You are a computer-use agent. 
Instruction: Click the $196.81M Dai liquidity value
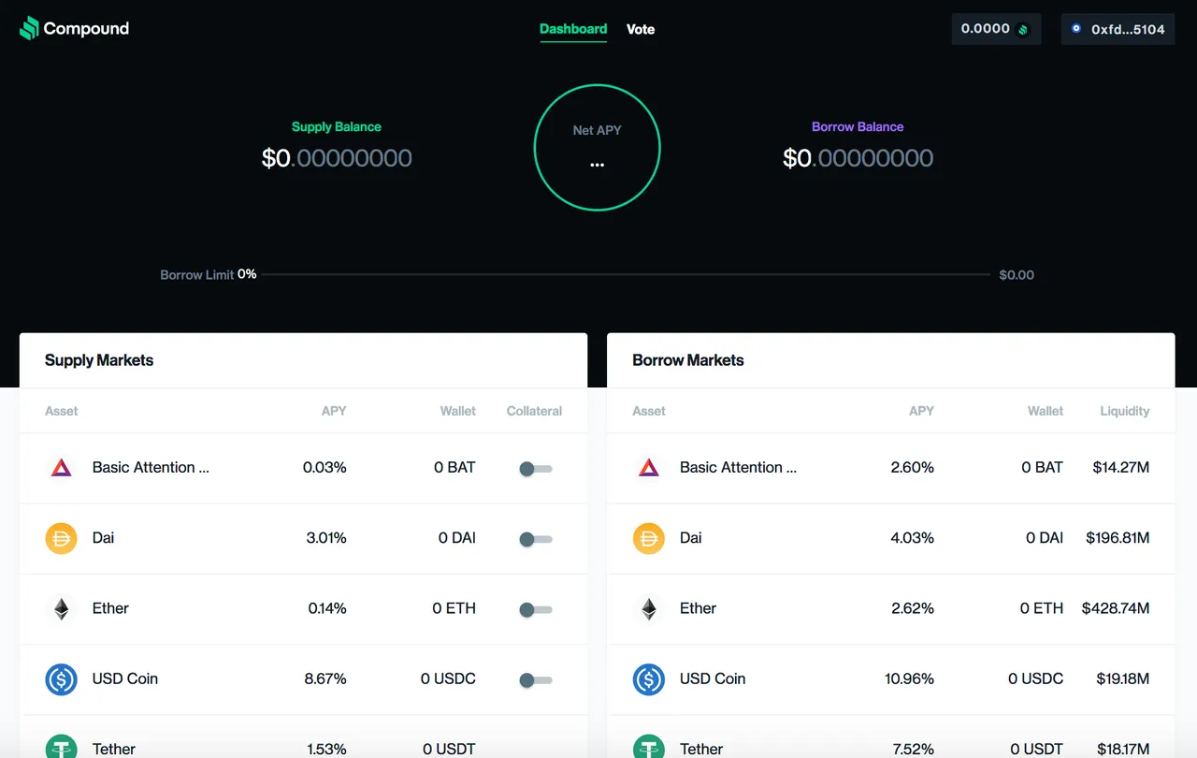pyautogui.click(x=1118, y=538)
